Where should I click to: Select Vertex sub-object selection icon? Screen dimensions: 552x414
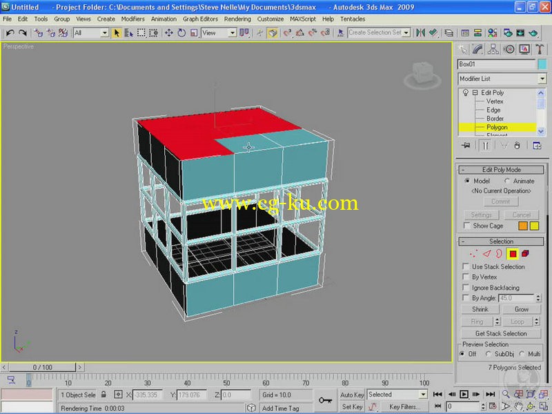(x=473, y=254)
